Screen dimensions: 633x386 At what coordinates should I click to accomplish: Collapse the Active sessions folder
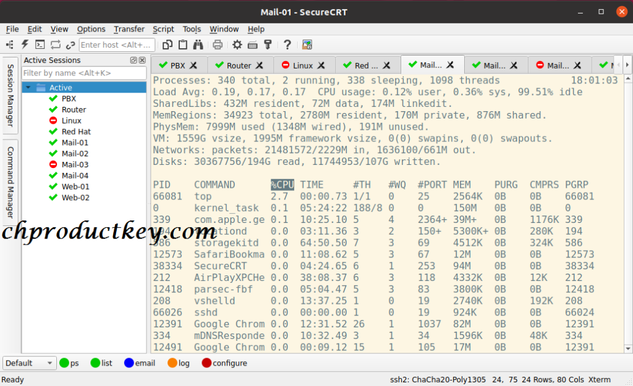pyautogui.click(x=28, y=88)
